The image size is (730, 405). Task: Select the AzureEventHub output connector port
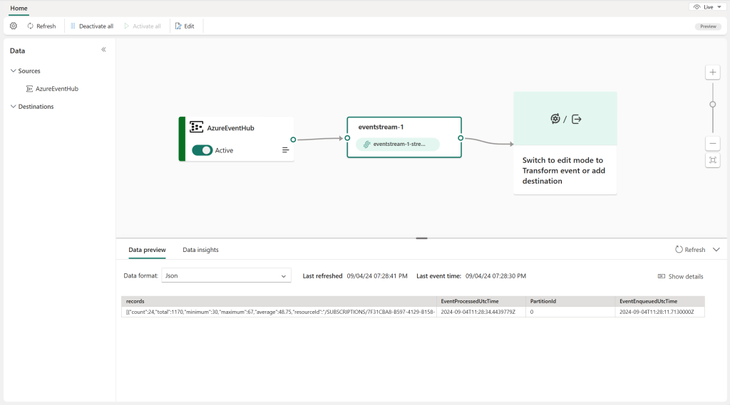pyautogui.click(x=293, y=140)
